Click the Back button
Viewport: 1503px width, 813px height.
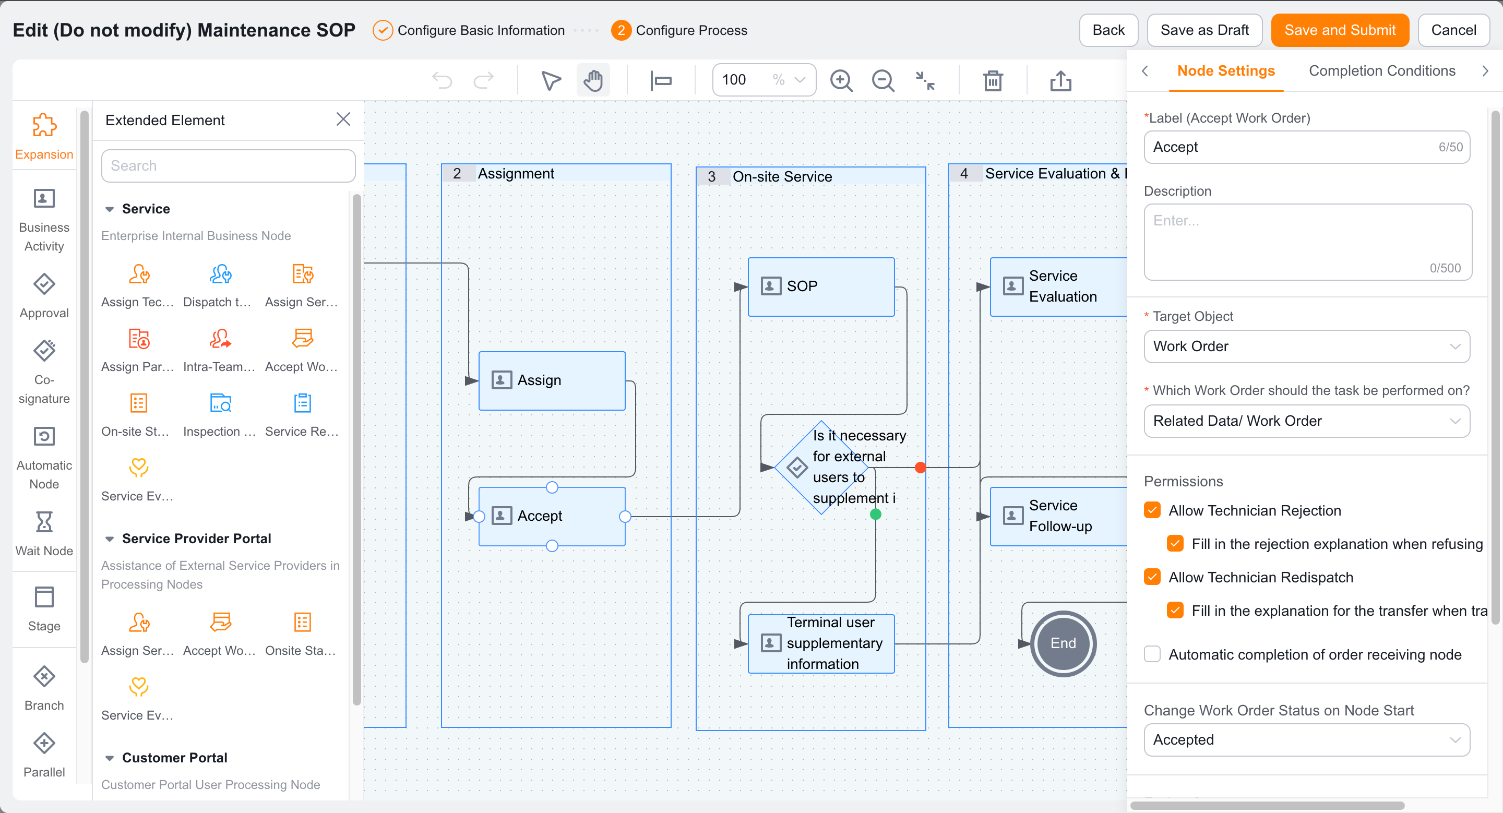point(1108,30)
